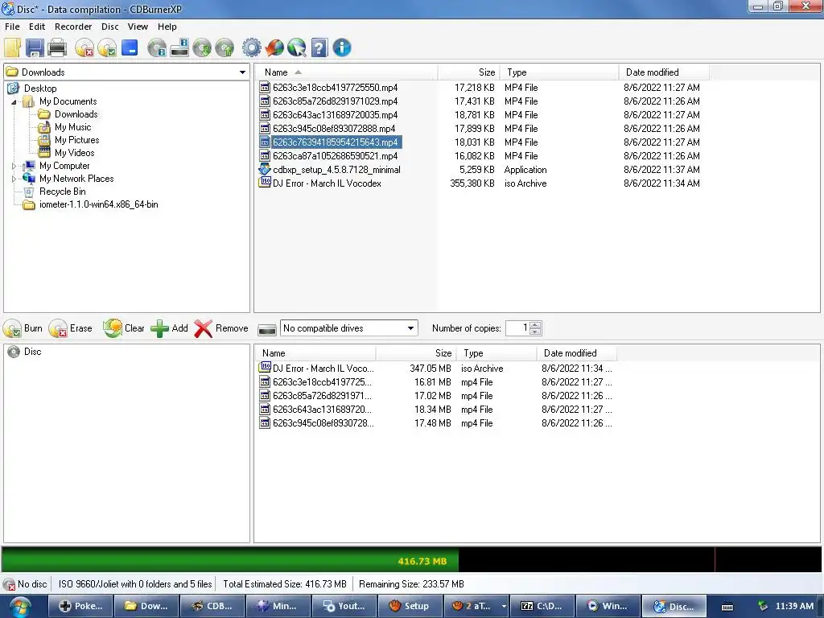Click the Number of copies input field
Viewport: 824px width, 618px height.
(518, 328)
